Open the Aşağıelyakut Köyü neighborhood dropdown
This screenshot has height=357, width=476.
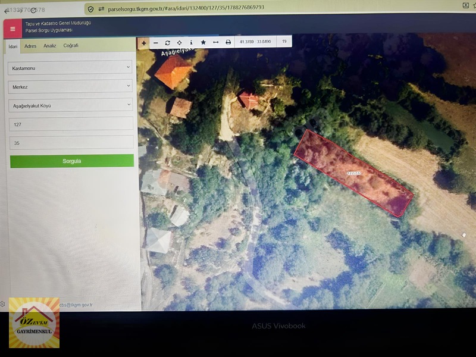click(x=71, y=105)
